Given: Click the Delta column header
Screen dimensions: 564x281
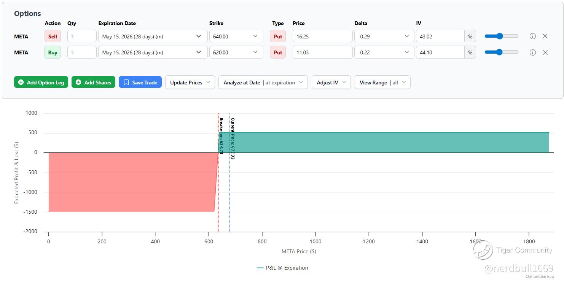Looking at the screenshot, I should click(x=361, y=23).
